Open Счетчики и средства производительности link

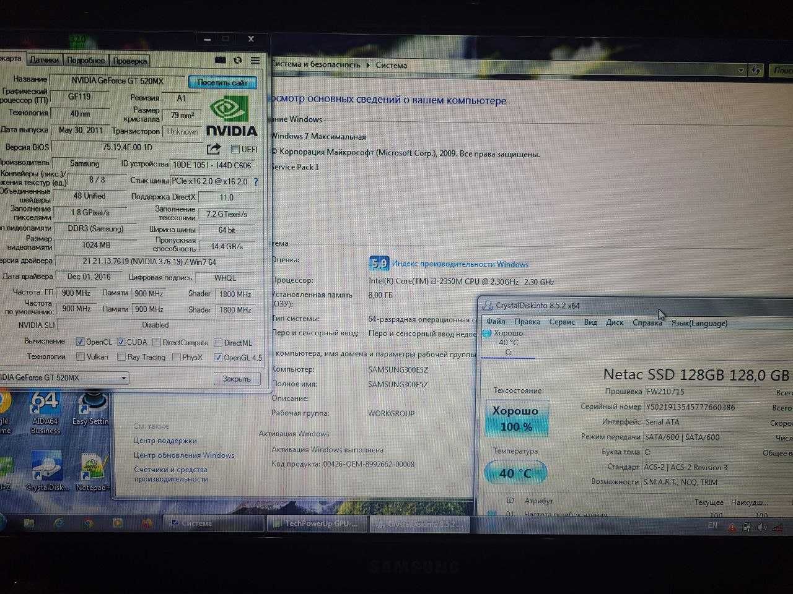[171, 474]
